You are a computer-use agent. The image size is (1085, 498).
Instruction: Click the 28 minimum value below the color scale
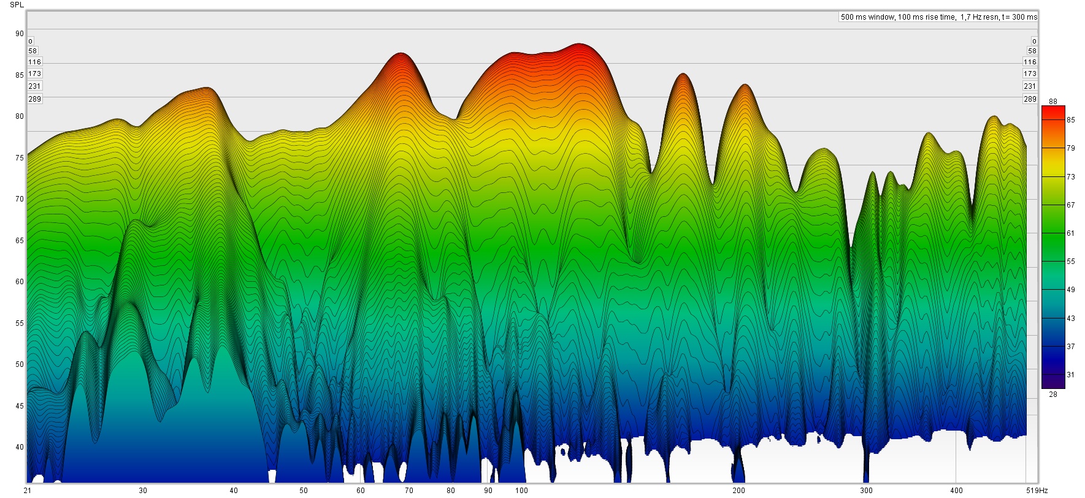coord(1053,394)
